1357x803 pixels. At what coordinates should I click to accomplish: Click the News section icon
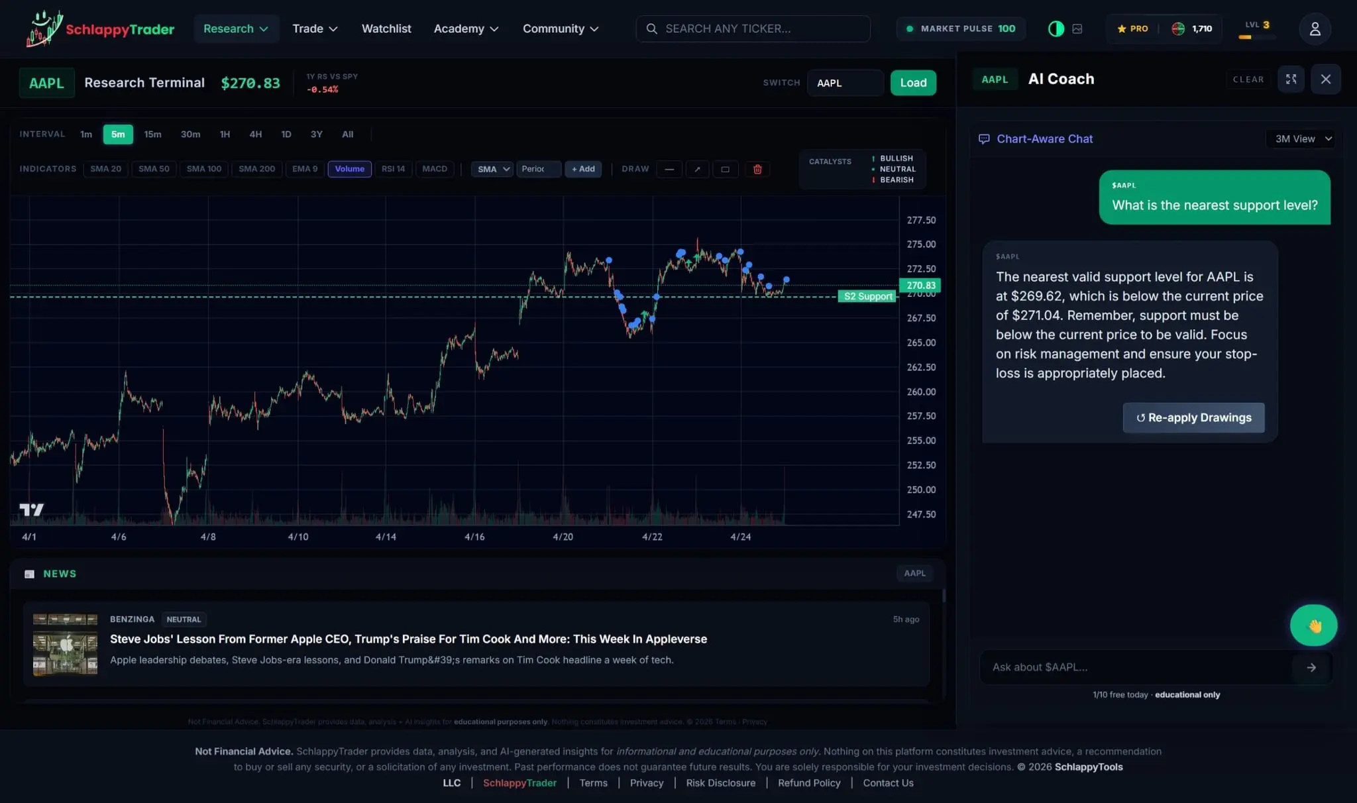pyautogui.click(x=29, y=574)
